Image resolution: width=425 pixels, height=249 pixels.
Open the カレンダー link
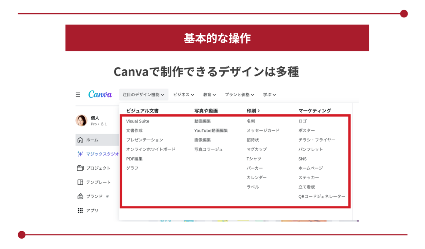(256, 178)
